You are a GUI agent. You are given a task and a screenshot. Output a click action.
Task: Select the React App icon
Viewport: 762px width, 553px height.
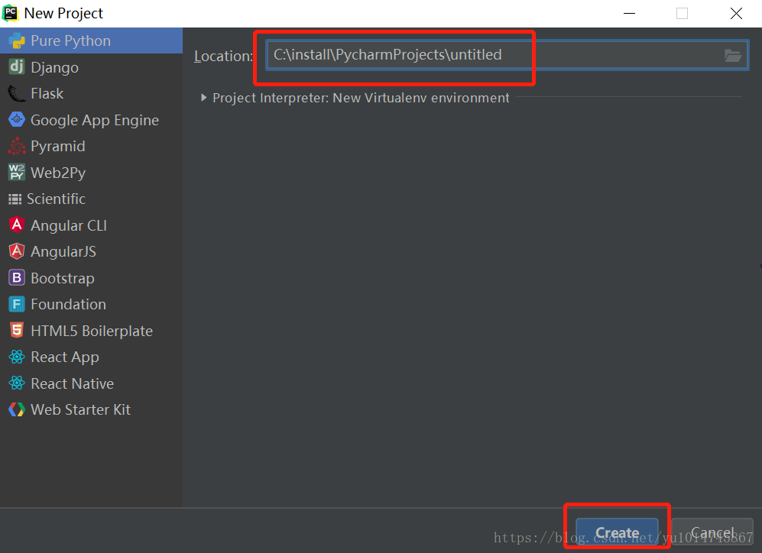17,357
